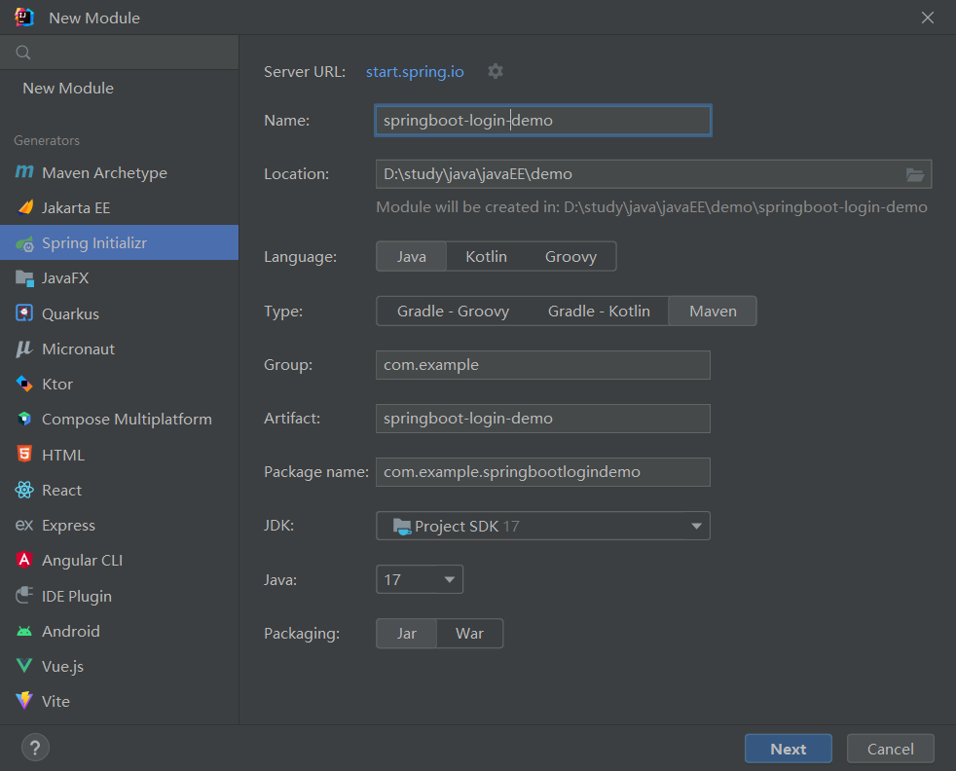Click the Artifact input field
The width and height of the screenshot is (956, 771).
pos(543,419)
